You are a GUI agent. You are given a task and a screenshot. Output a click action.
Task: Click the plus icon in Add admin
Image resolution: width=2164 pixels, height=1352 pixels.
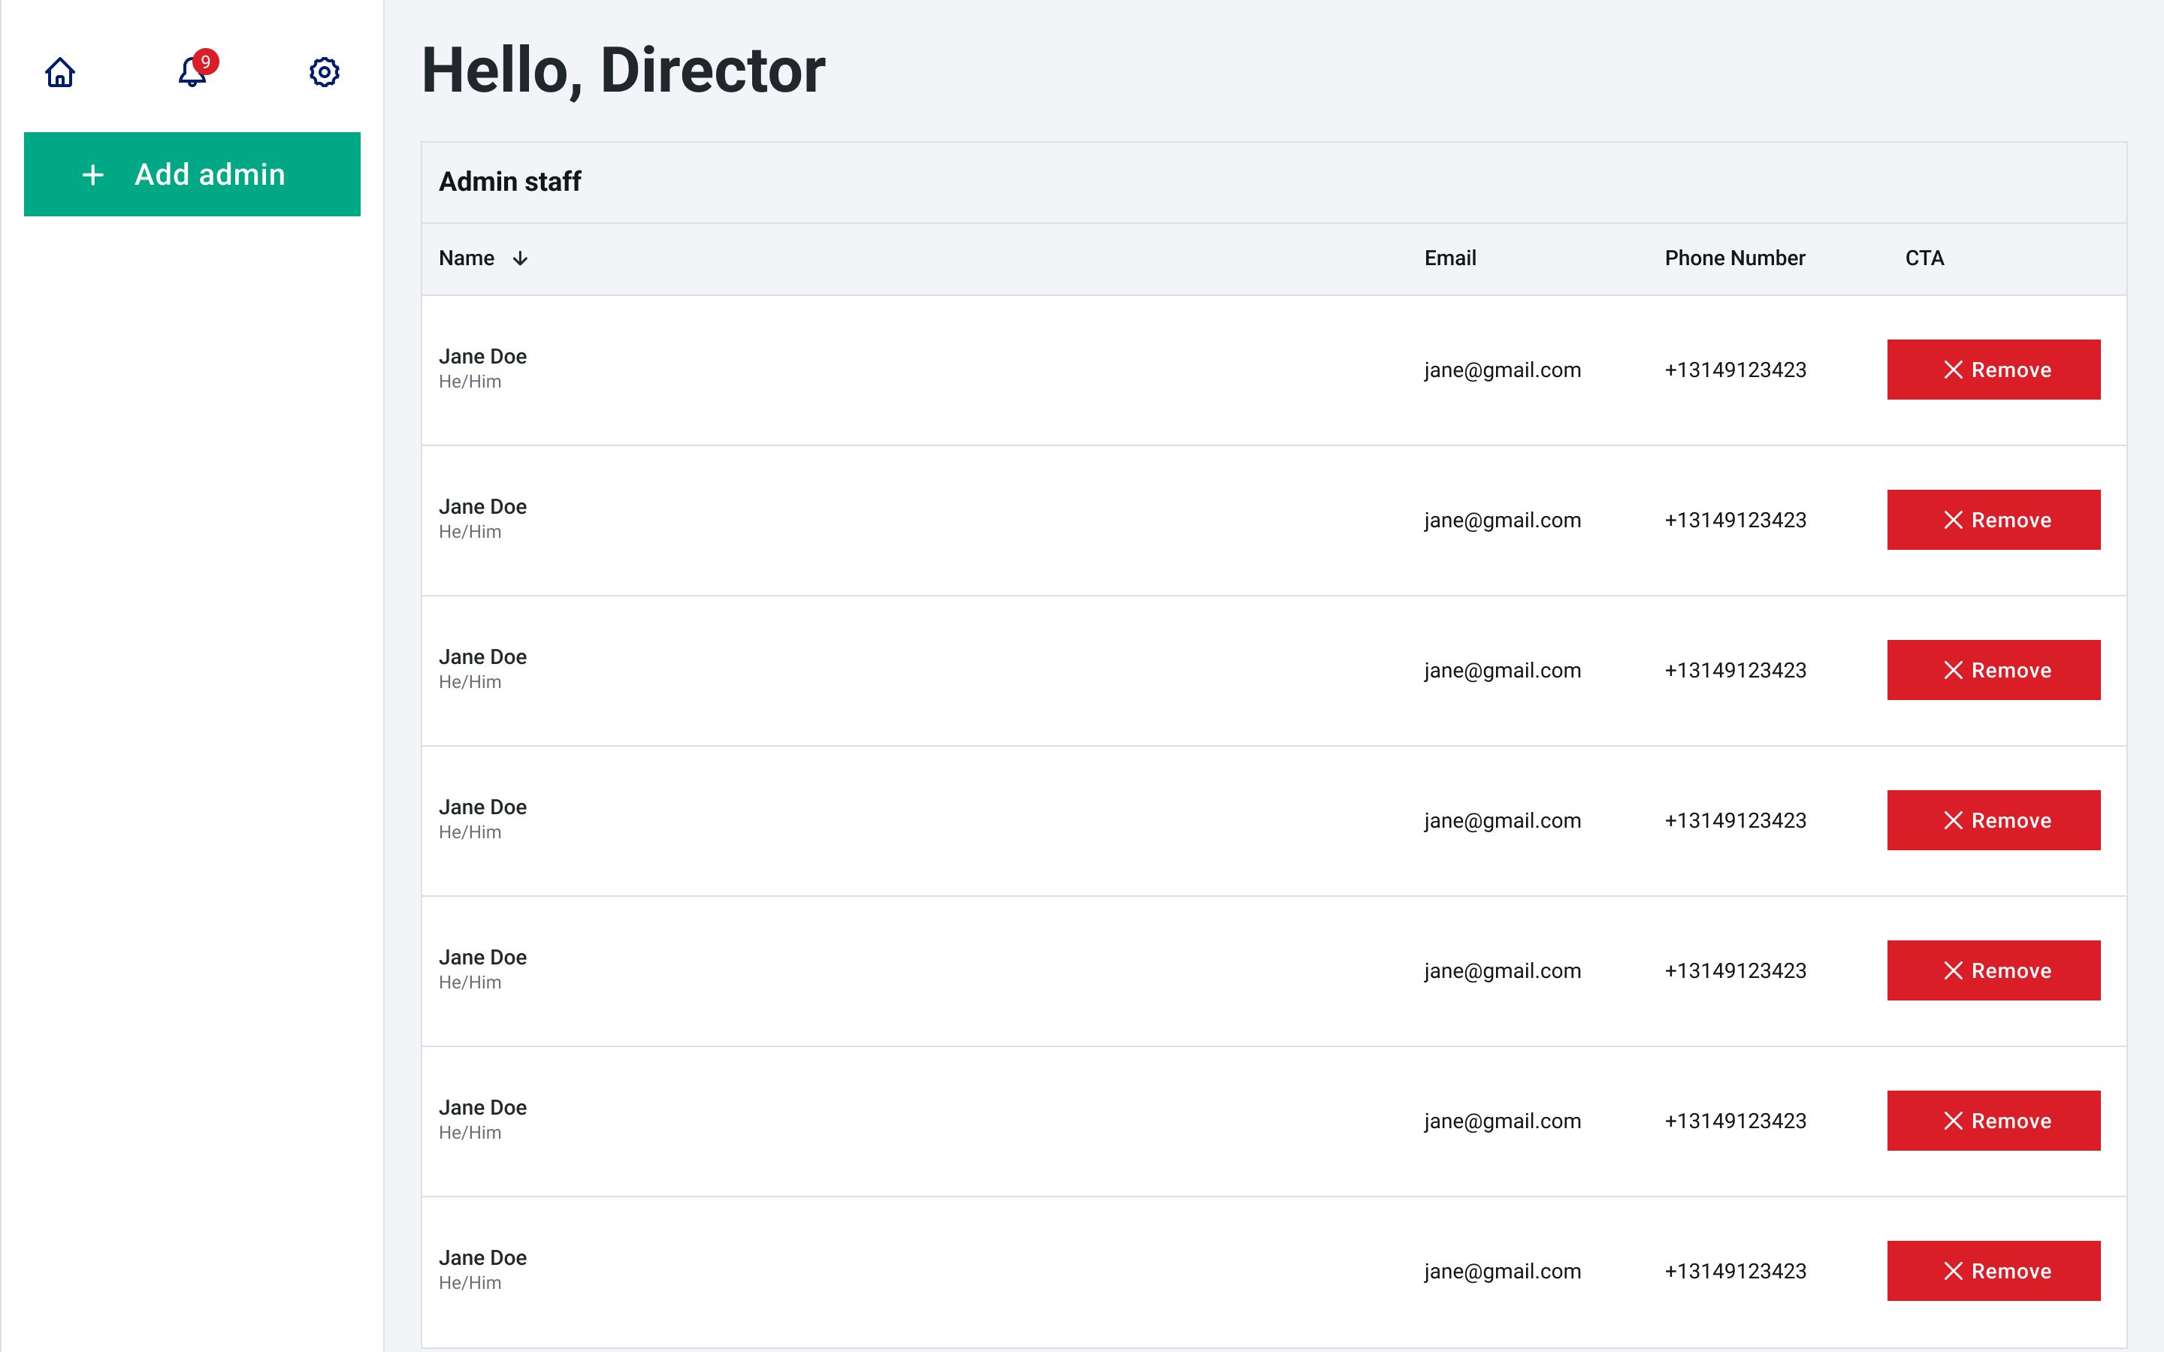(93, 175)
